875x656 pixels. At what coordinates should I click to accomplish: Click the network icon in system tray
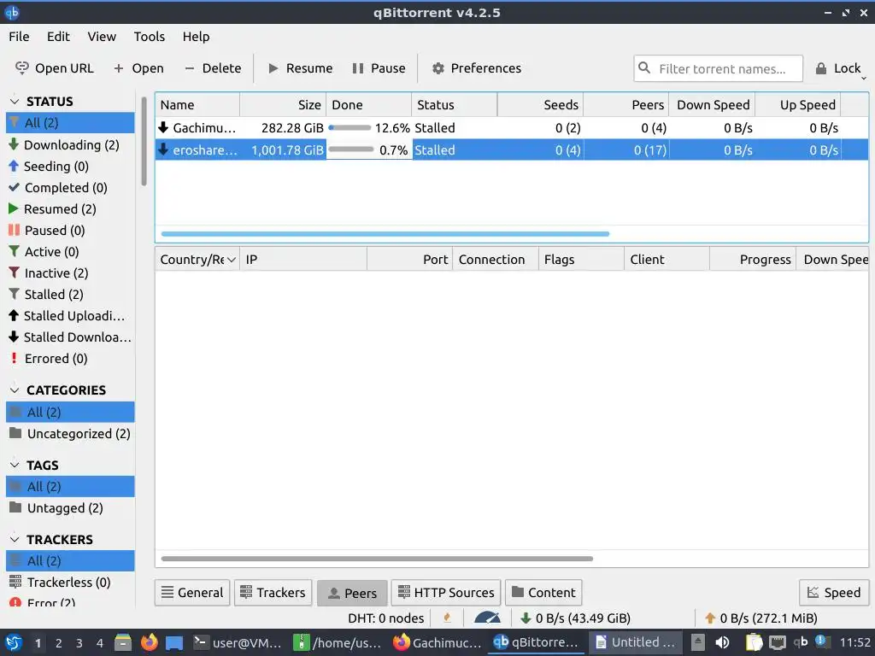point(777,642)
